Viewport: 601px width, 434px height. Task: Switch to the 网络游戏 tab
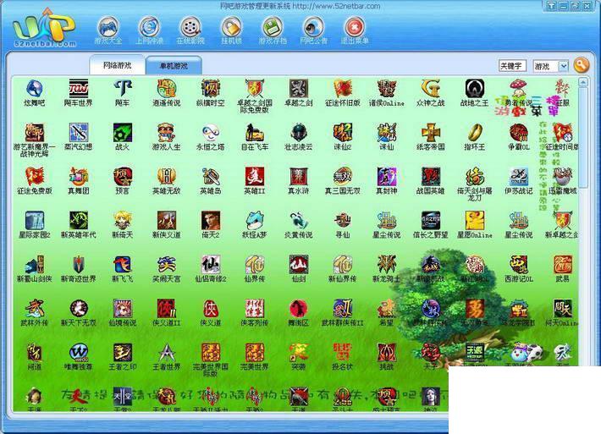pos(118,65)
